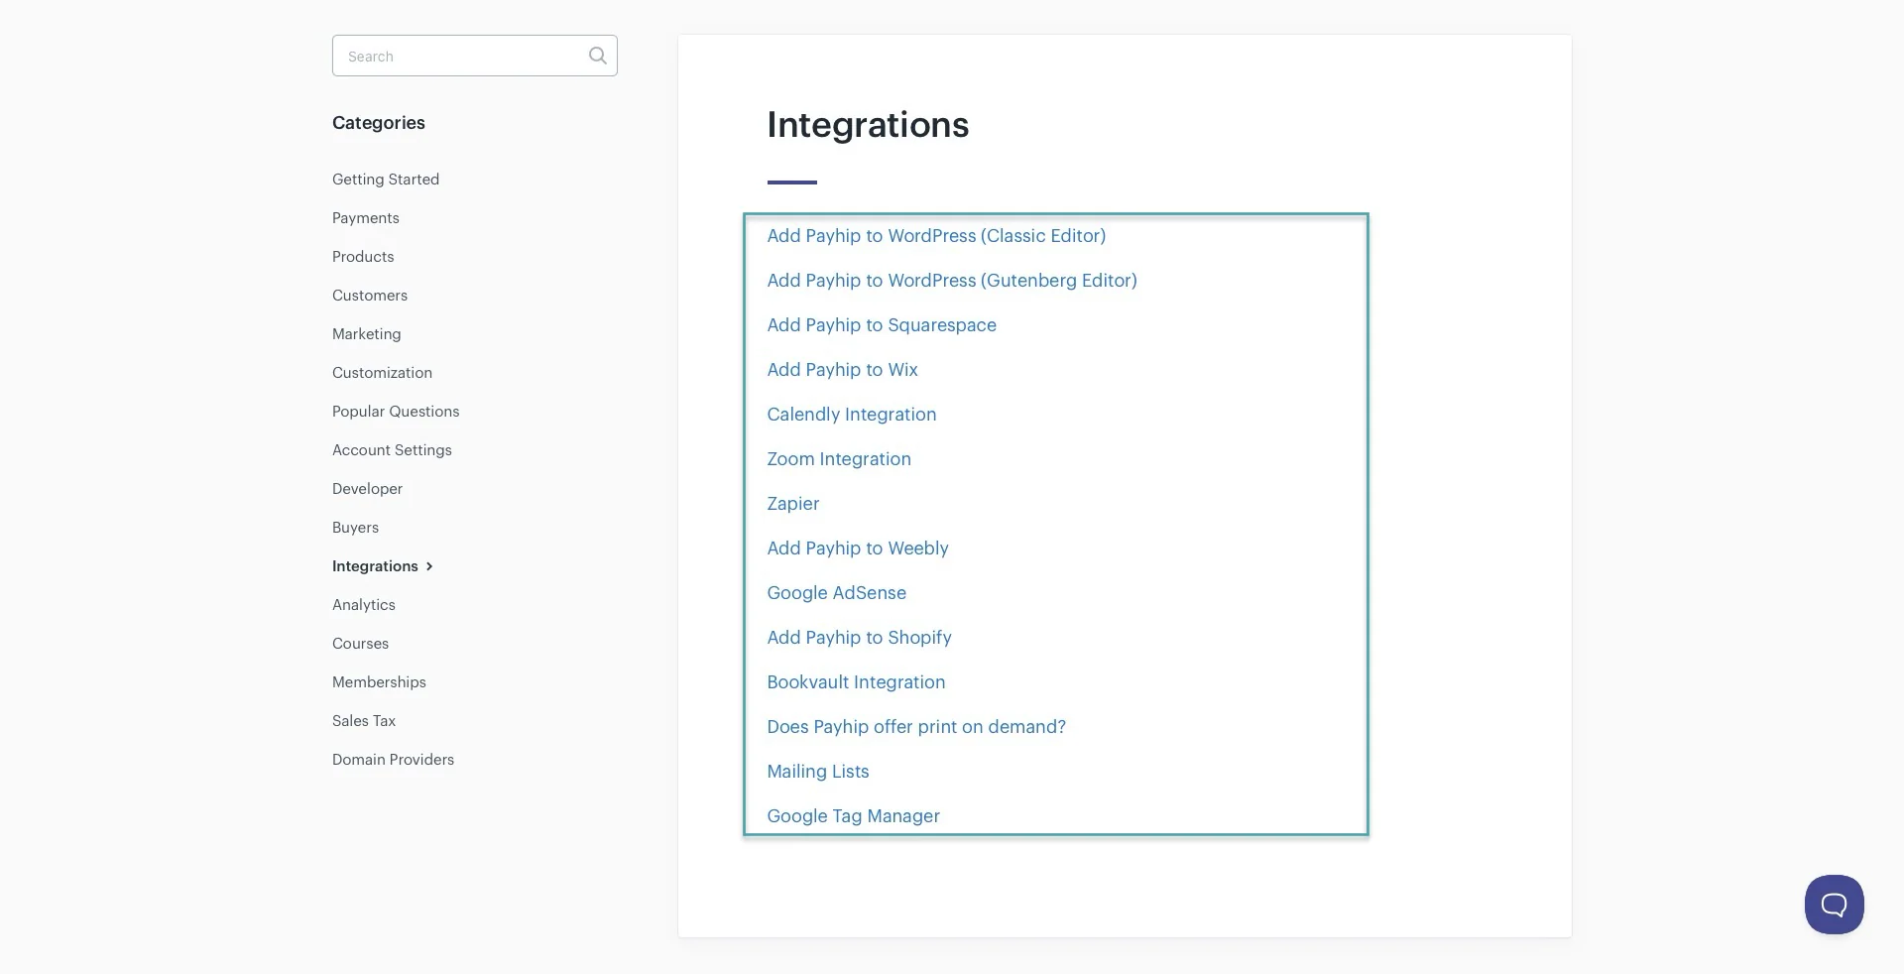This screenshot has width=1904, height=974.
Task: Open the Mailing Lists article
Action: tap(818, 772)
